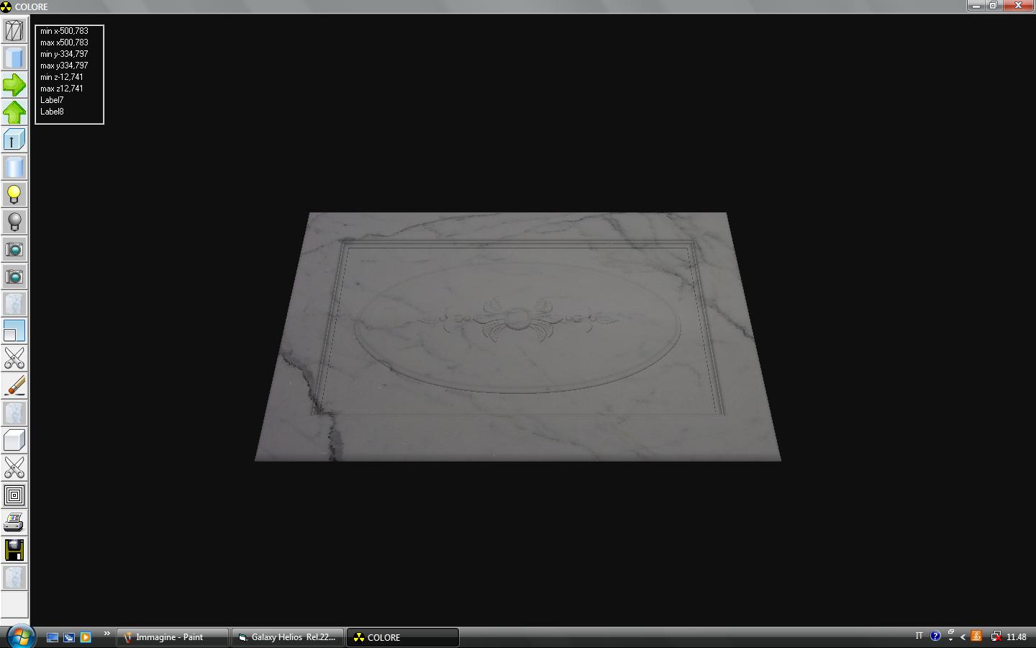Click the 'min x-500,783' label

pos(64,31)
